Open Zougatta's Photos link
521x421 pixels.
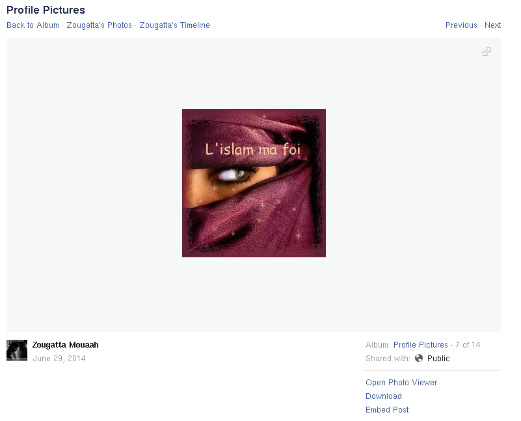99,25
